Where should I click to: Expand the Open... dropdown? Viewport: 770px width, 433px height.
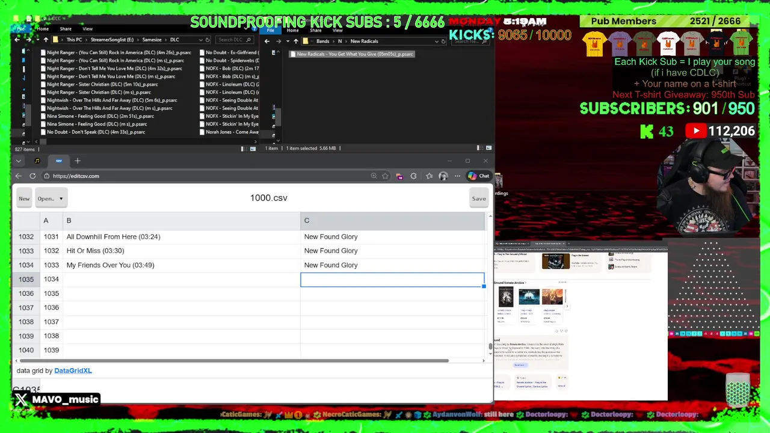(x=50, y=198)
